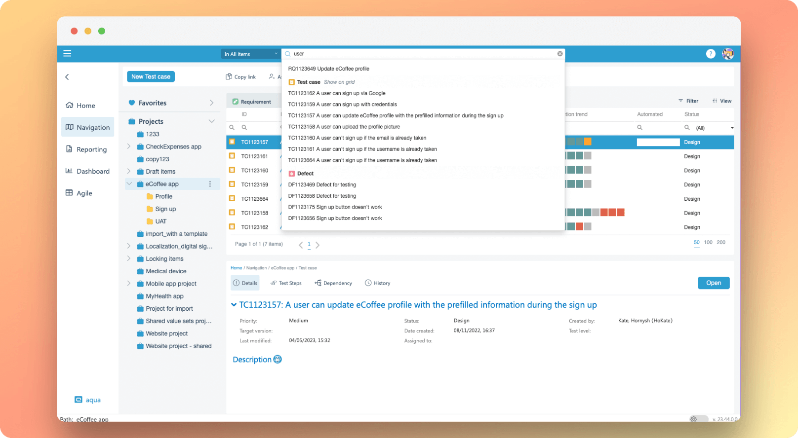Open result DF1123469 Defect for testing
This screenshot has height=438, width=798.
point(322,185)
